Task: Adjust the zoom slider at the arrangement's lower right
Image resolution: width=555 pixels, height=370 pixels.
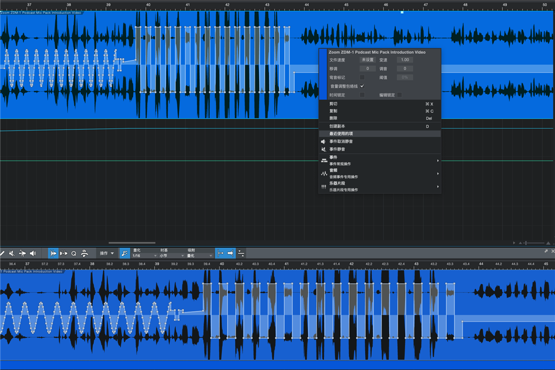Action: [534, 243]
